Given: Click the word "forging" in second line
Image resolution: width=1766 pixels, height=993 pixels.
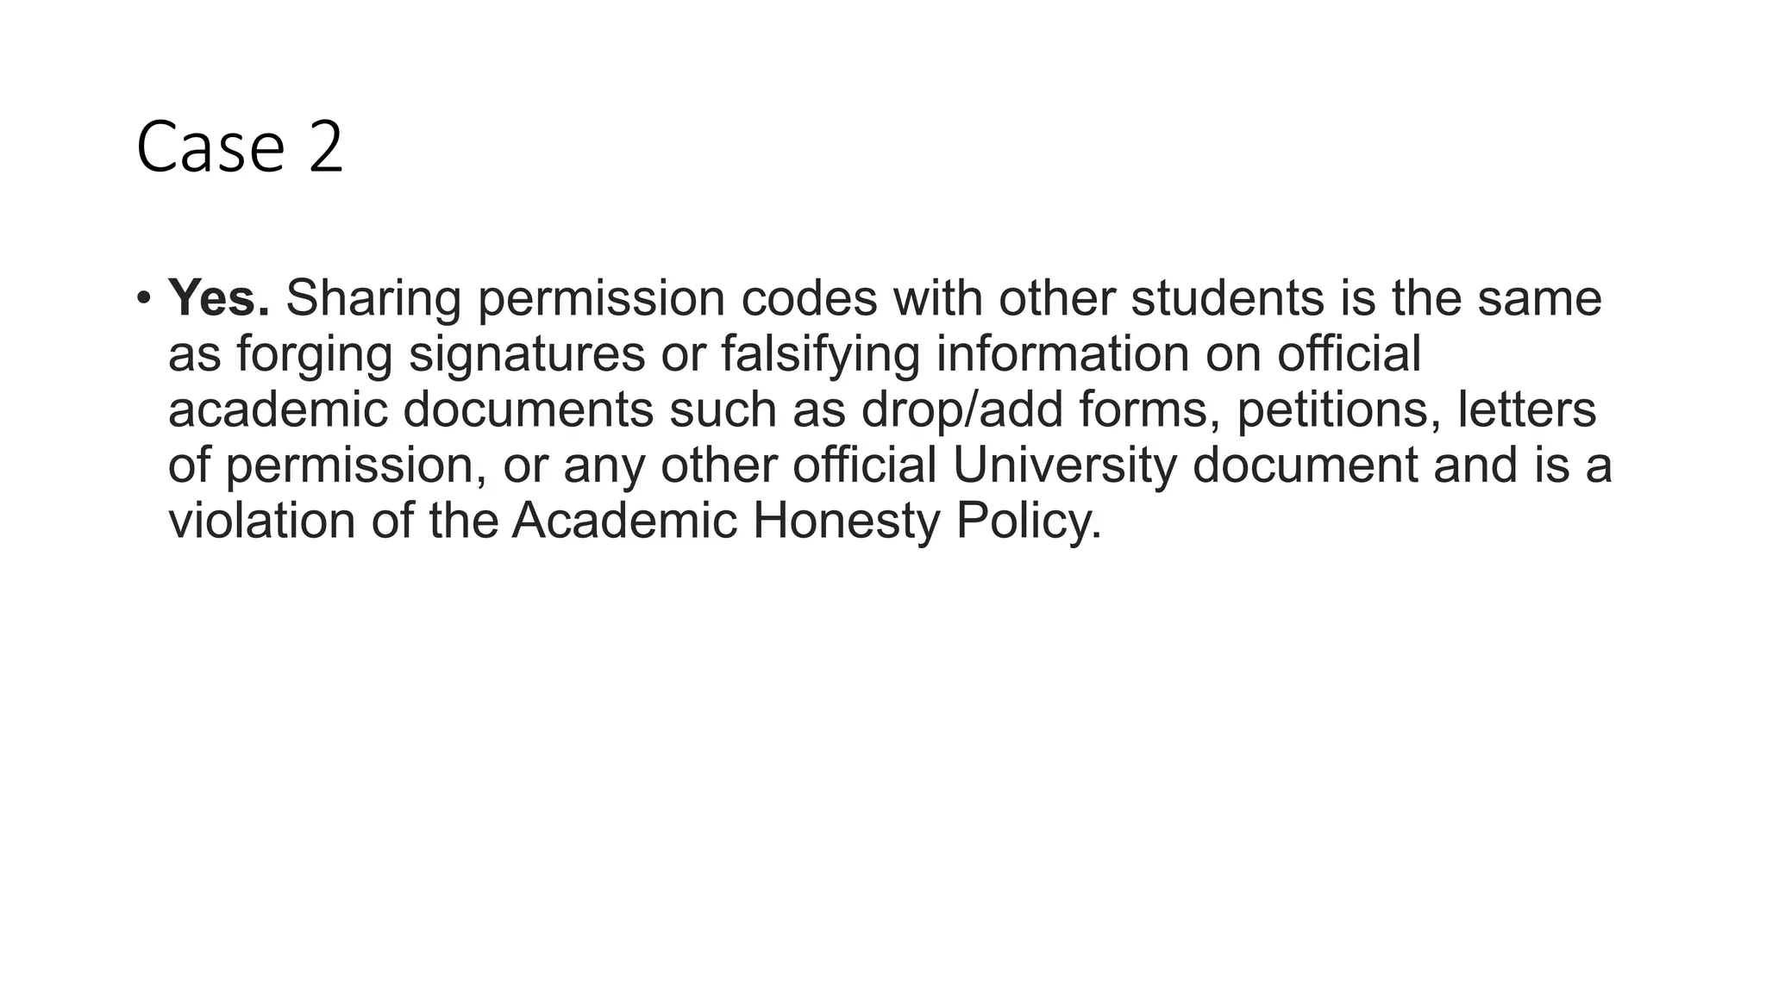Looking at the screenshot, I should click(315, 354).
